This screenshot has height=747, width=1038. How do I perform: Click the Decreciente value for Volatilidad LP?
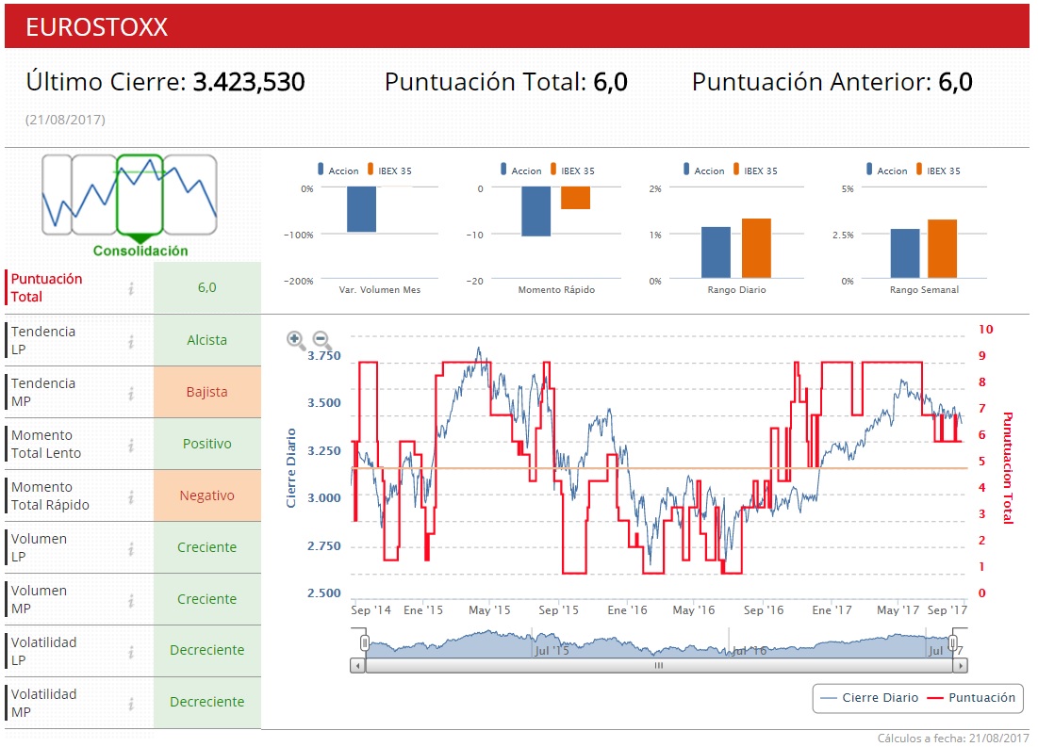click(207, 650)
